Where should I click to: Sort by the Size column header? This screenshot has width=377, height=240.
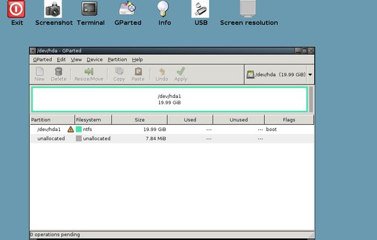(140, 120)
